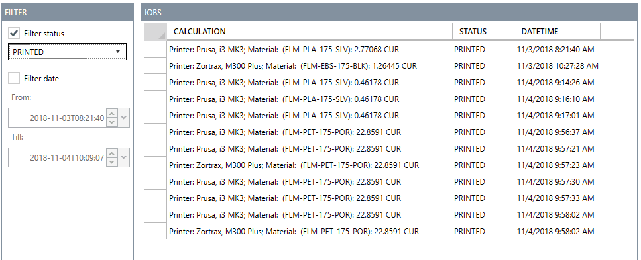
Task: Sort jobs by the CALCULATION column header
Action: (x=310, y=32)
